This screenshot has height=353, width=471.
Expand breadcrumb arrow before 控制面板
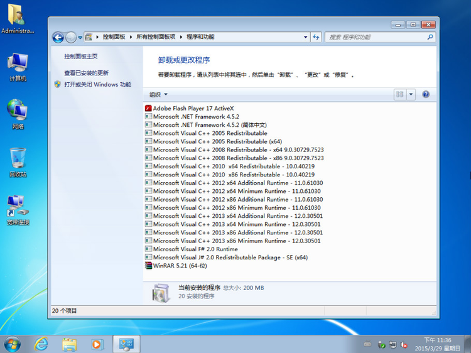click(97, 37)
